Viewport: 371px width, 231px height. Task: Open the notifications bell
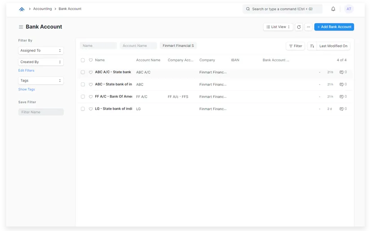(333, 9)
